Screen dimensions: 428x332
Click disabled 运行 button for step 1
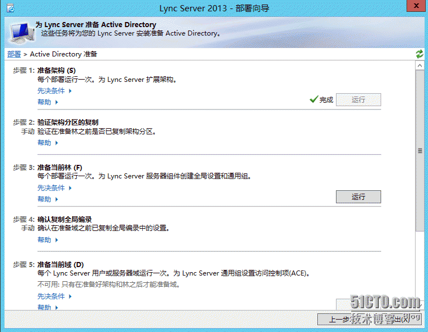coord(359,99)
